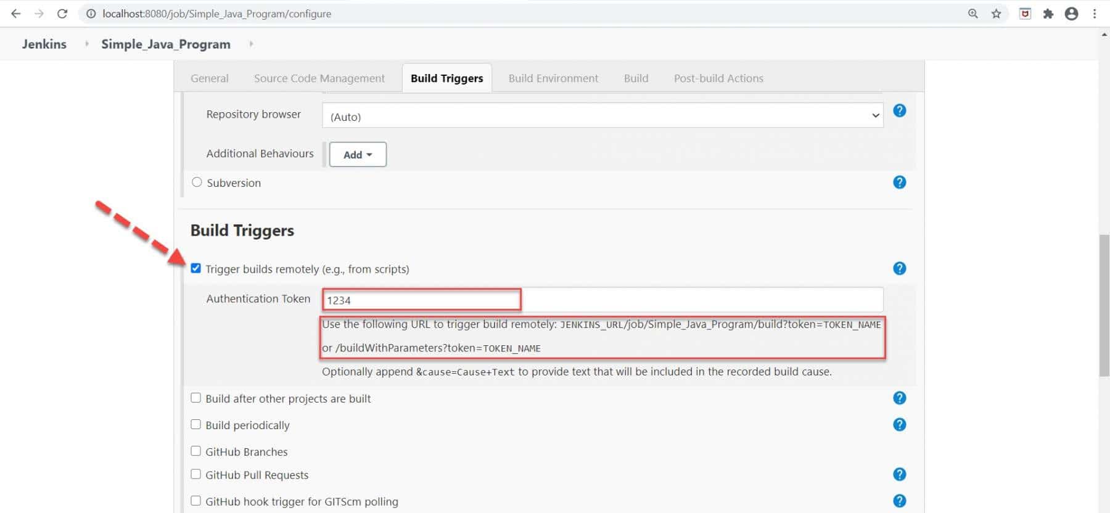Open the browser profile avatar

tap(1072, 14)
